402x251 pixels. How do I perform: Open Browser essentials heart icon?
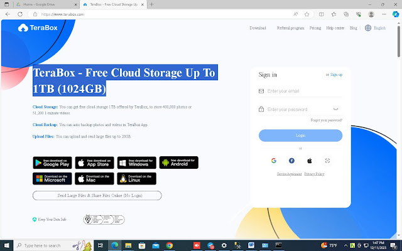click(359, 14)
